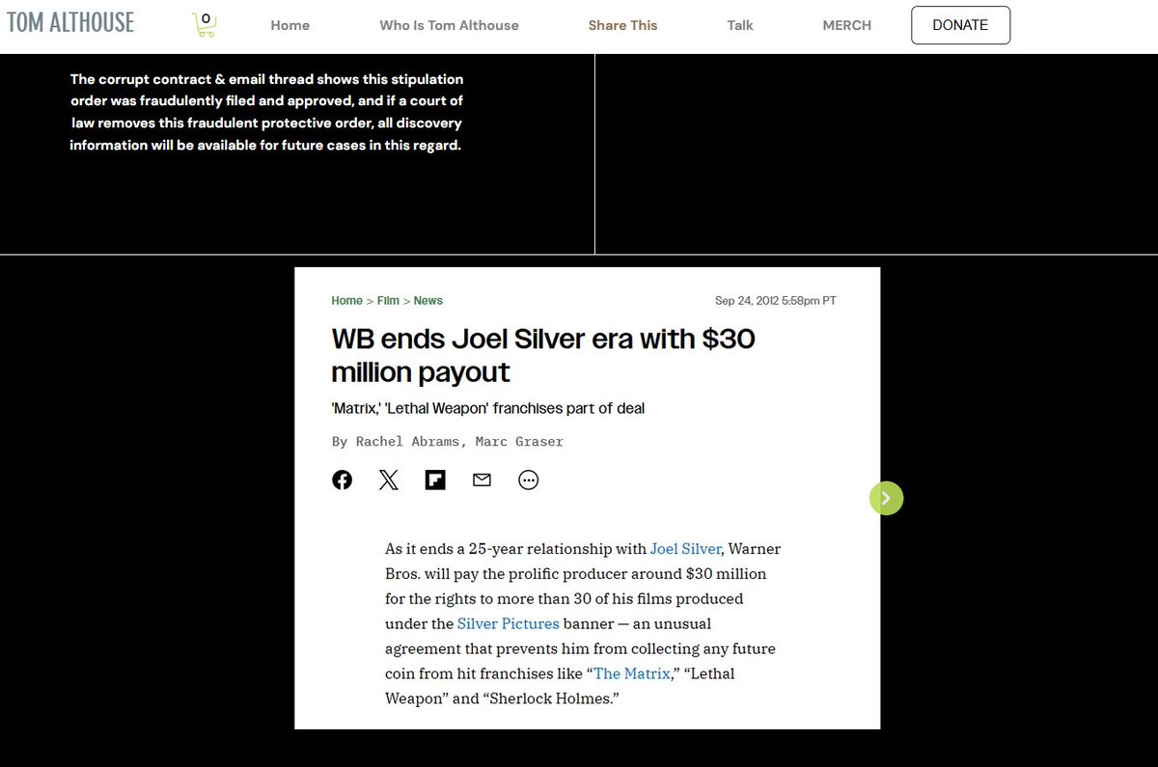Share article via email envelope icon
The image size is (1158, 767).
(x=482, y=479)
